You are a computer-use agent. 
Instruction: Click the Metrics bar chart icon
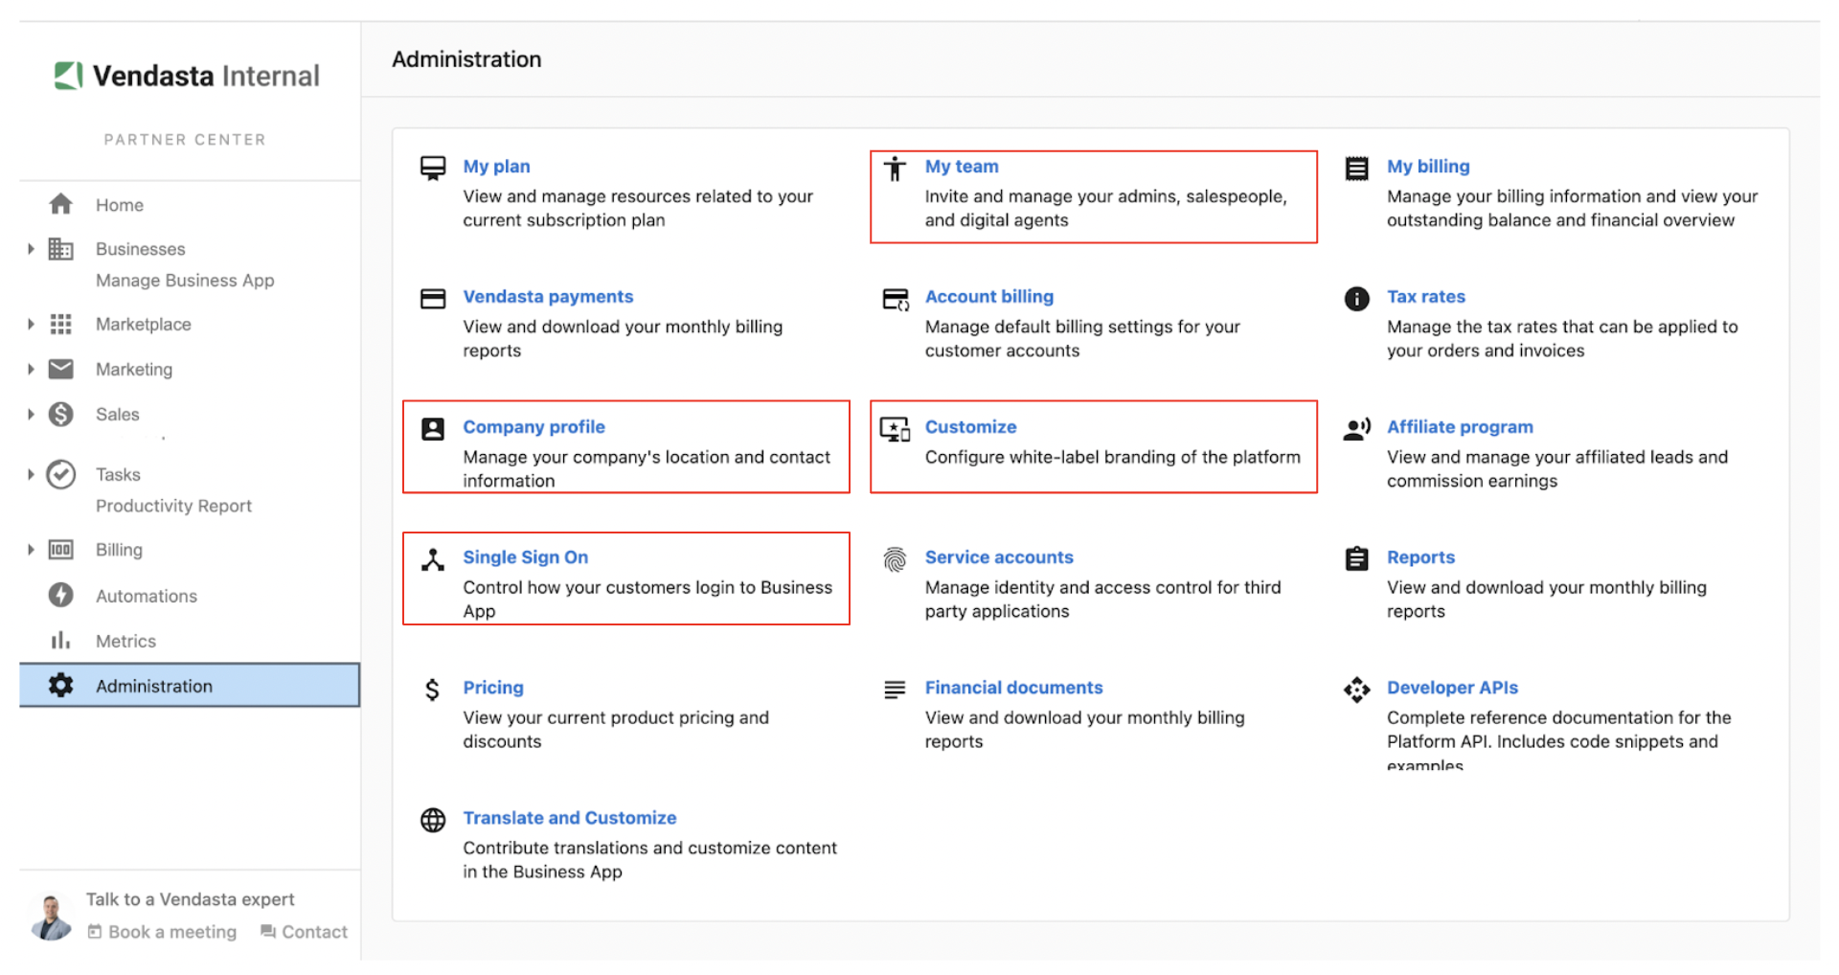[x=61, y=640]
